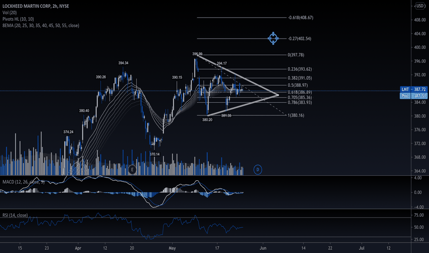Click the RSI 75.00 axis label
This screenshot has height=253, width=429.
419,215
